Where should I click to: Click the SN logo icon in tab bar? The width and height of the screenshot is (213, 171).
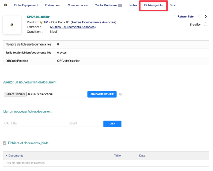(6, 6)
